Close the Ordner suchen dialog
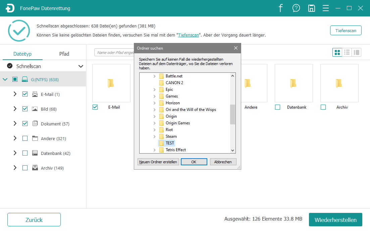370x232 pixels. [x=236, y=48]
